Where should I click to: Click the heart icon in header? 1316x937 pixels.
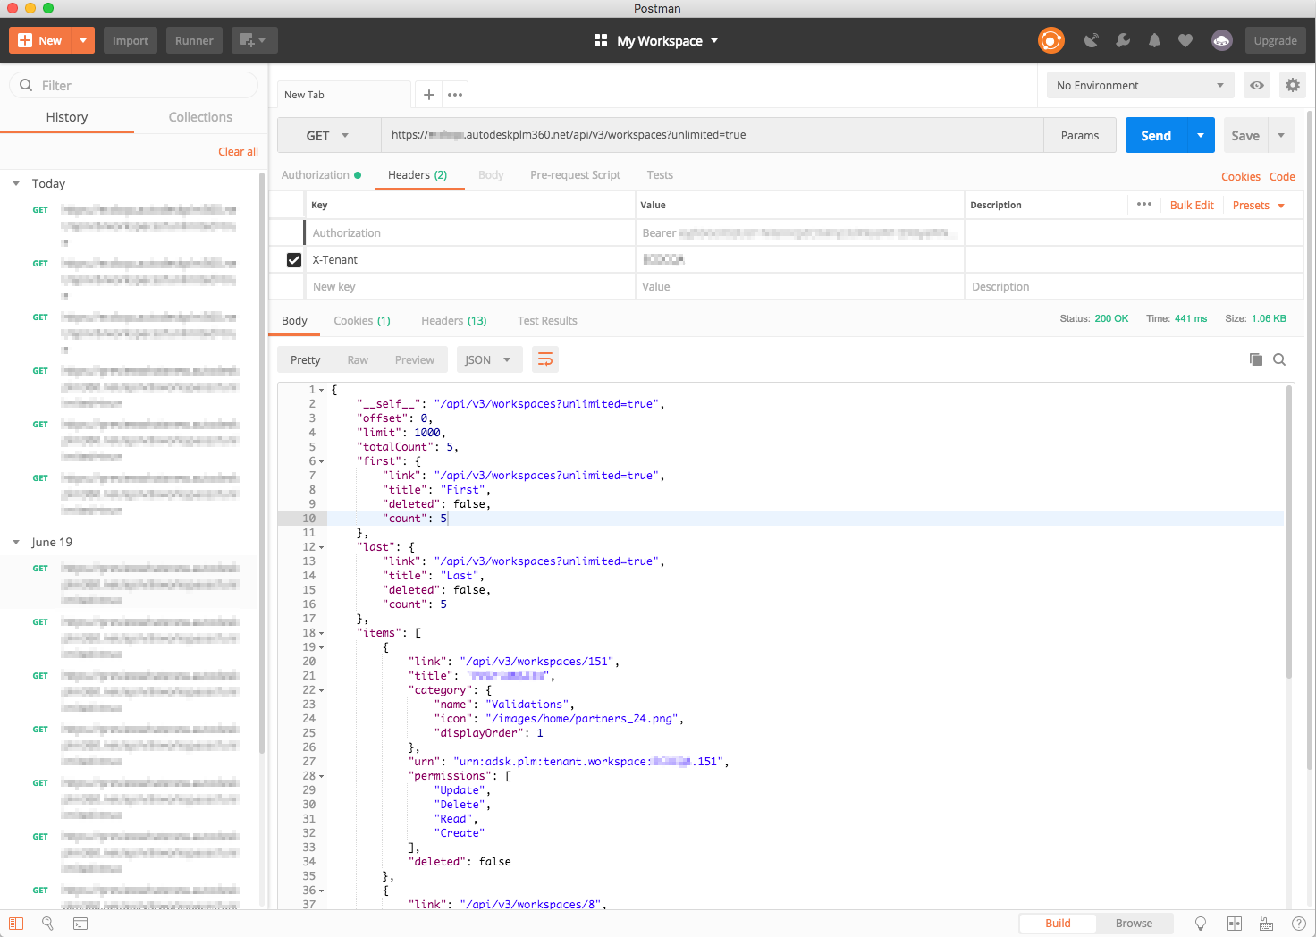(x=1185, y=40)
